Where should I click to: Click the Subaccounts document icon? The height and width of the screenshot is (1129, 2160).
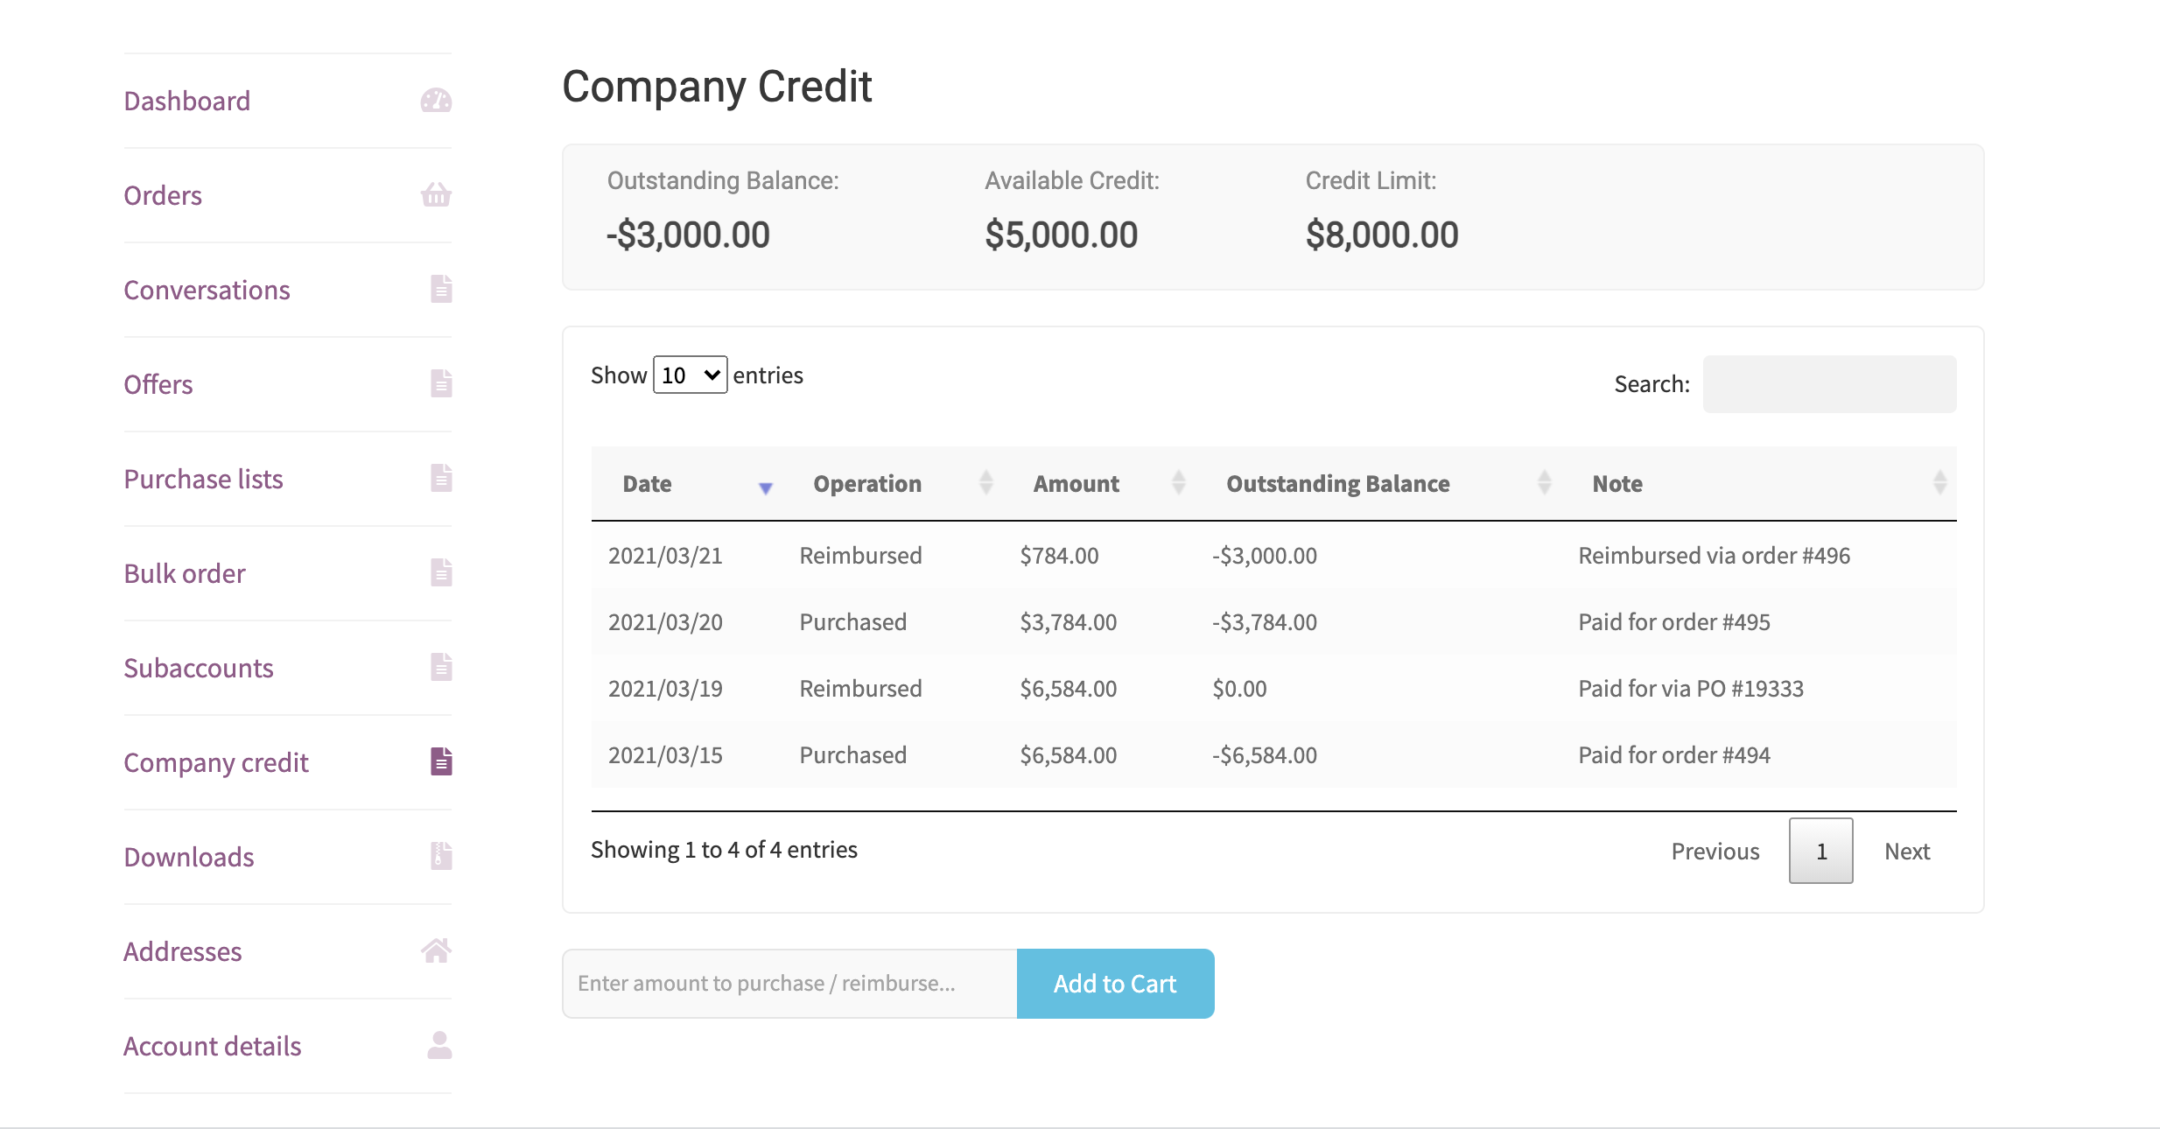coord(441,667)
